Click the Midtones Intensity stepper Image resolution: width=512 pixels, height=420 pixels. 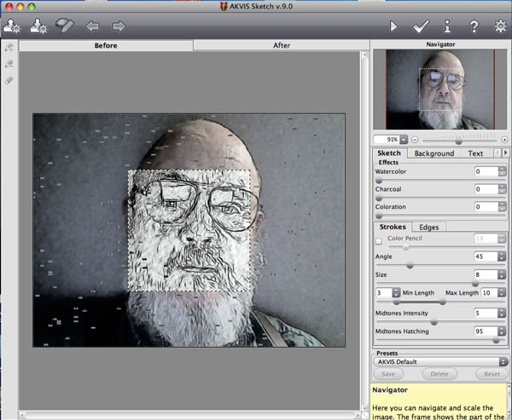(x=502, y=313)
